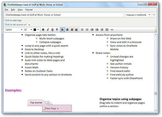Viewport: 162px width, 117px height.
Task: Toggle strikethrough formatting
Action: (x=57, y=30)
